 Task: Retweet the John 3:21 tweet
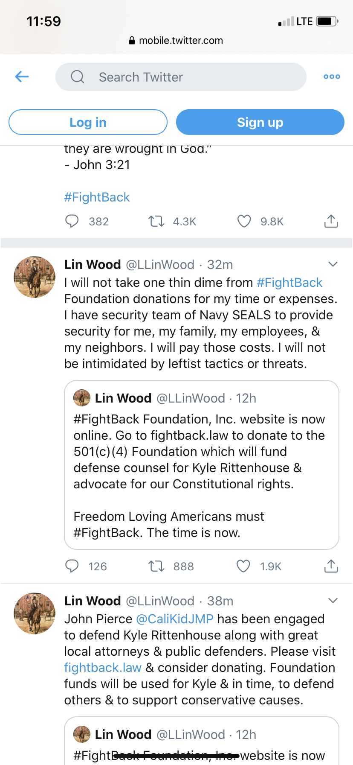click(x=156, y=221)
